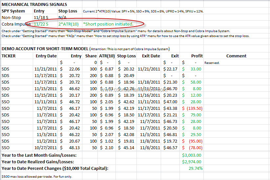Select the $3,003.00 last month gains cell

192,155
